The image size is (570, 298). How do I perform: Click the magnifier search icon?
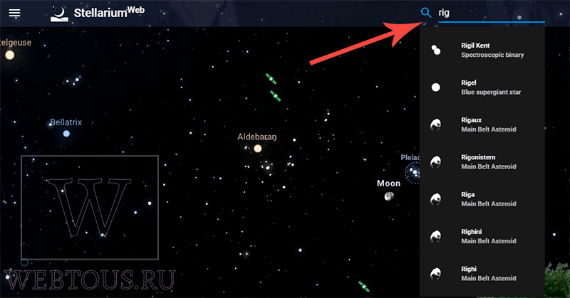(426, 13)
